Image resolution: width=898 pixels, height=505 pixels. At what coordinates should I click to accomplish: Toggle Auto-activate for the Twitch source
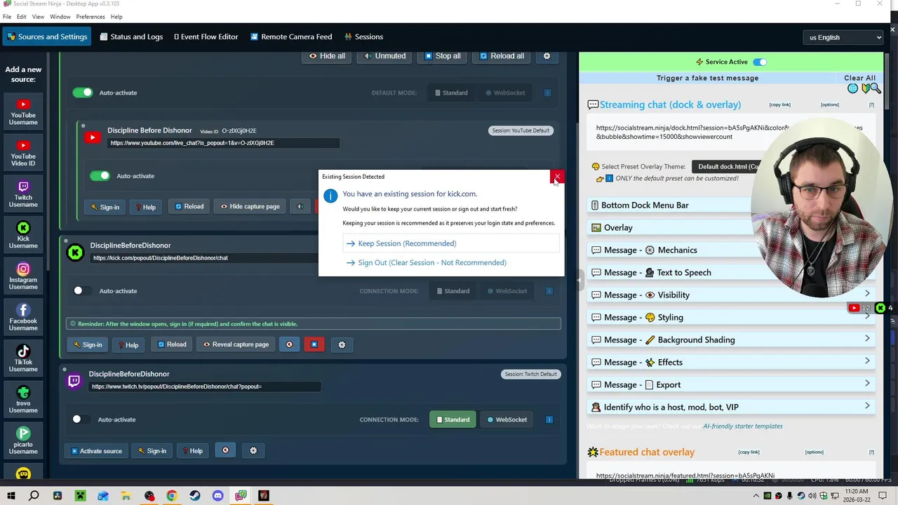point(80,419)
